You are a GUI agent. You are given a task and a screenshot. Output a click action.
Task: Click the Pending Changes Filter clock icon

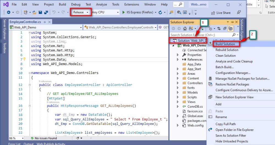210,28
